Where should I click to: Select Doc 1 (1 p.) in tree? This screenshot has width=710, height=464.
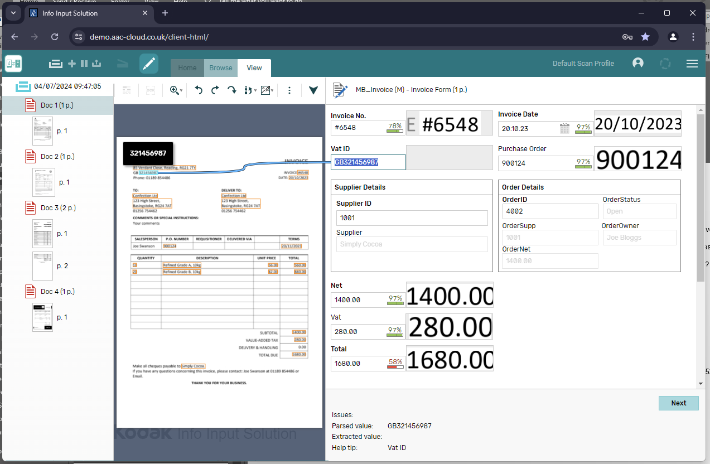57,105
